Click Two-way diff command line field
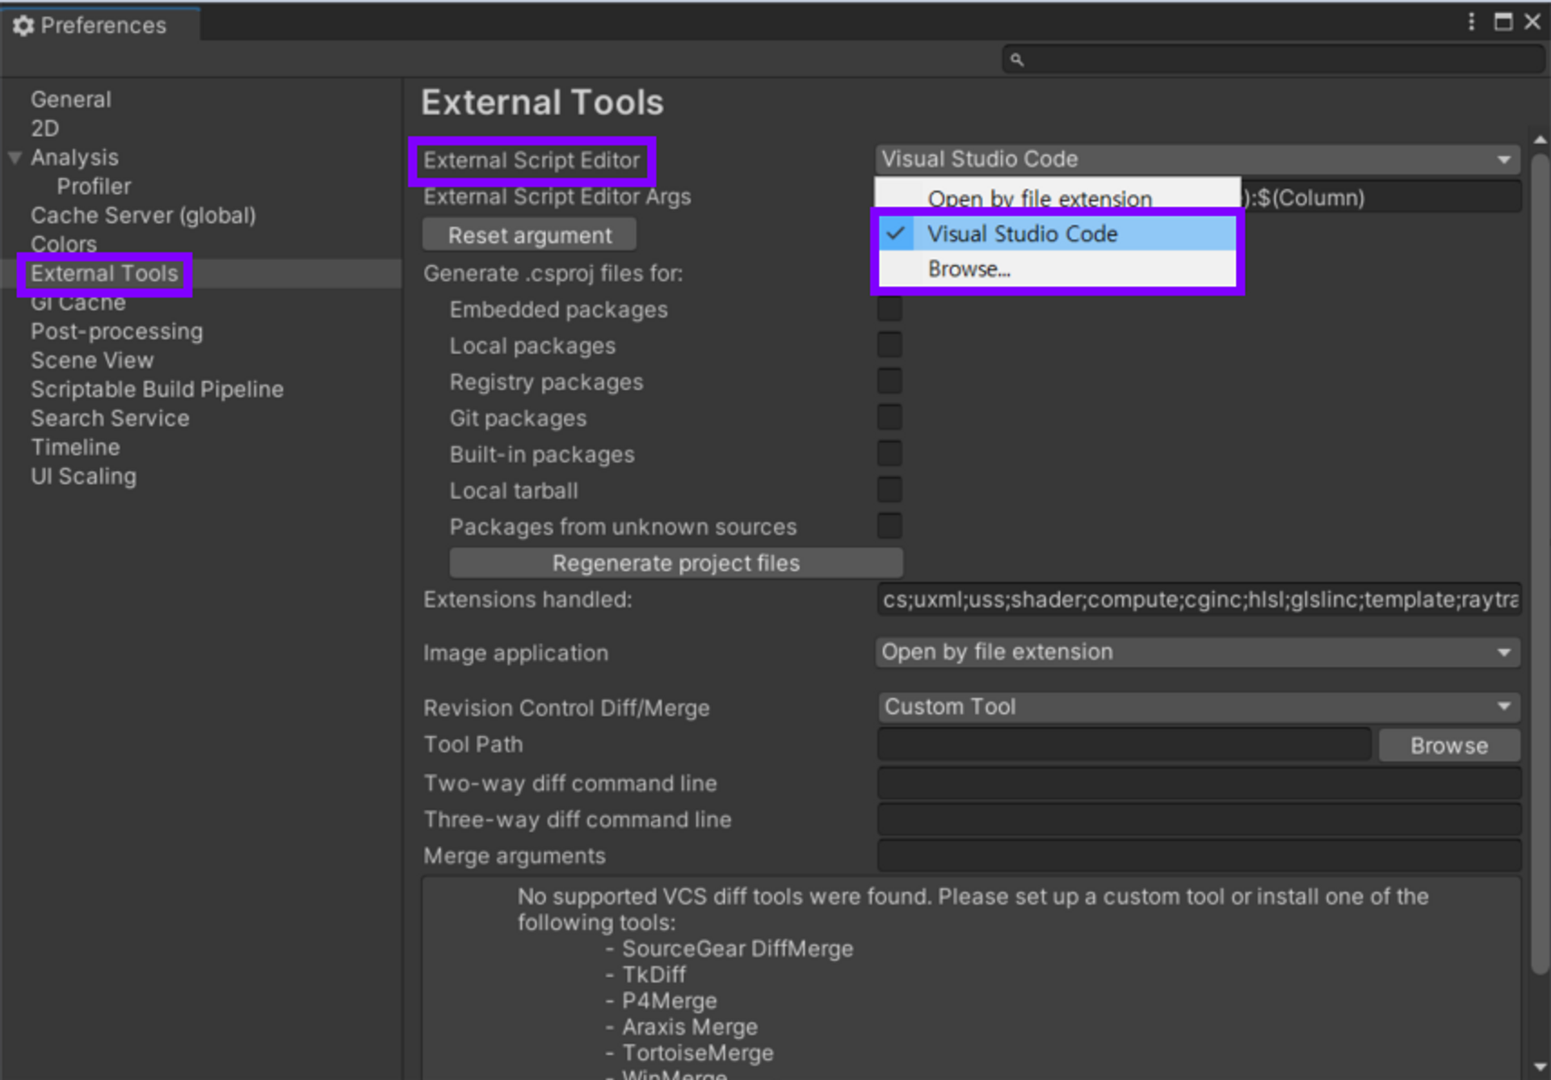1551x1080 pixels. coord(1200,784)
